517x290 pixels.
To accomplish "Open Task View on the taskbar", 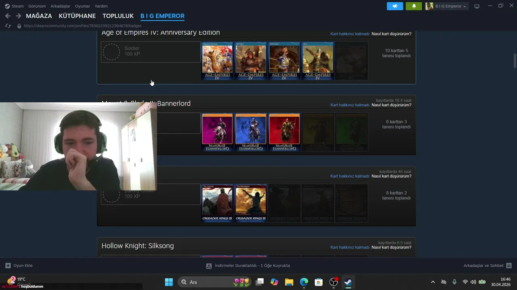I will pos(260,282).
